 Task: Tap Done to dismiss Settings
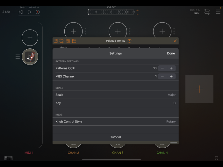171,53
